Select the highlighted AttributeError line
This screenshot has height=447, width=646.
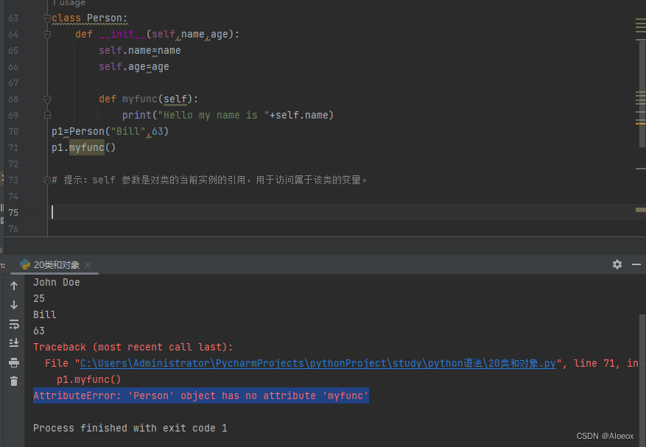click(x=200, y=395)
